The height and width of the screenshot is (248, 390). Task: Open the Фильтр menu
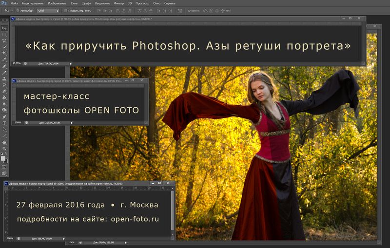tap(118, 3)
